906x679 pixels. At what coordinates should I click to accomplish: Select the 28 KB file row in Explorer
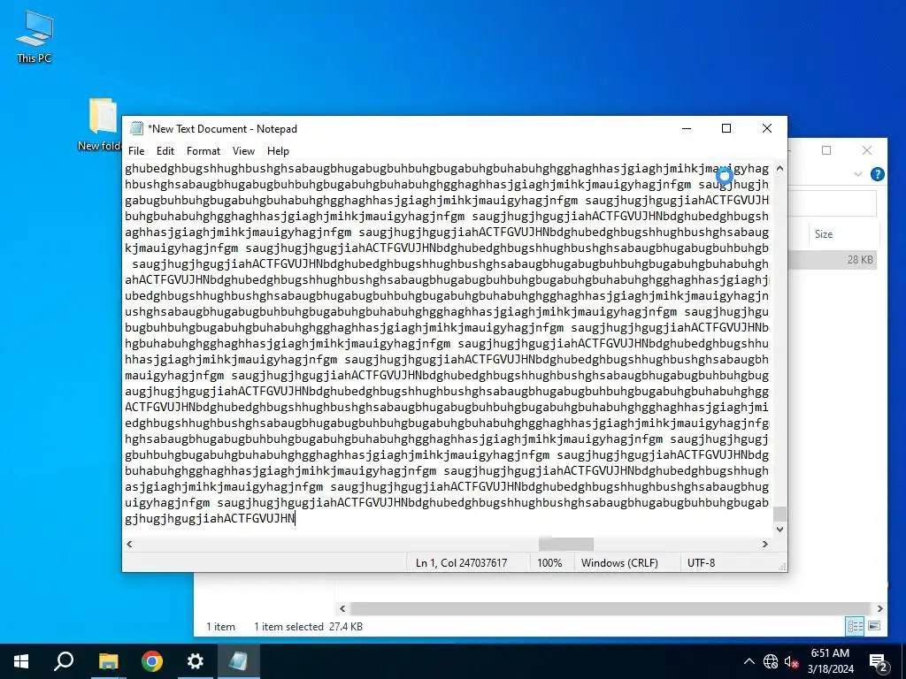(833, 260)
